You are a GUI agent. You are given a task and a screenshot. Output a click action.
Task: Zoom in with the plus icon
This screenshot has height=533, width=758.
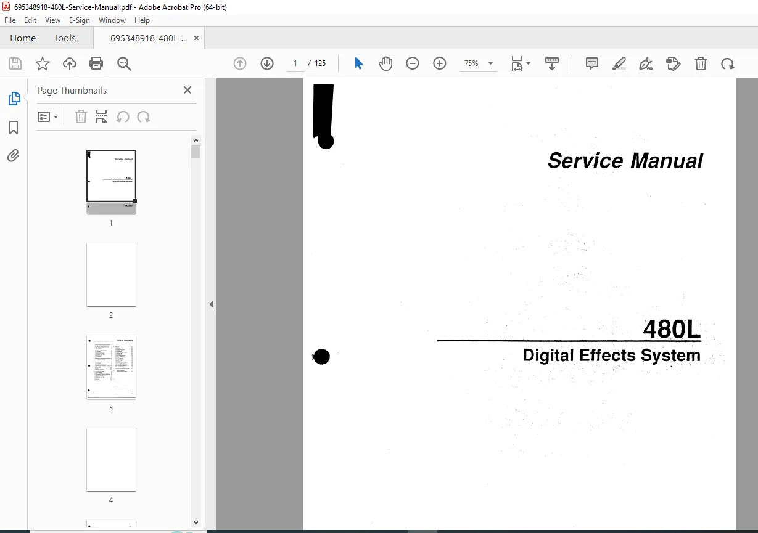tap(440, 63)
